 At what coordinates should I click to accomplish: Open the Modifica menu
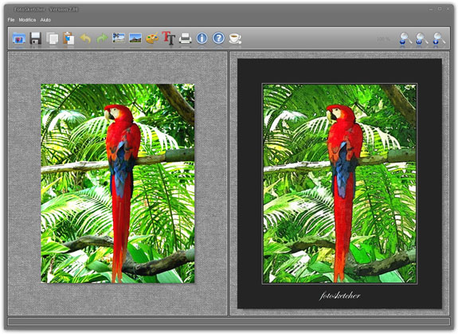pyautogui.click(x=27, y=20)
